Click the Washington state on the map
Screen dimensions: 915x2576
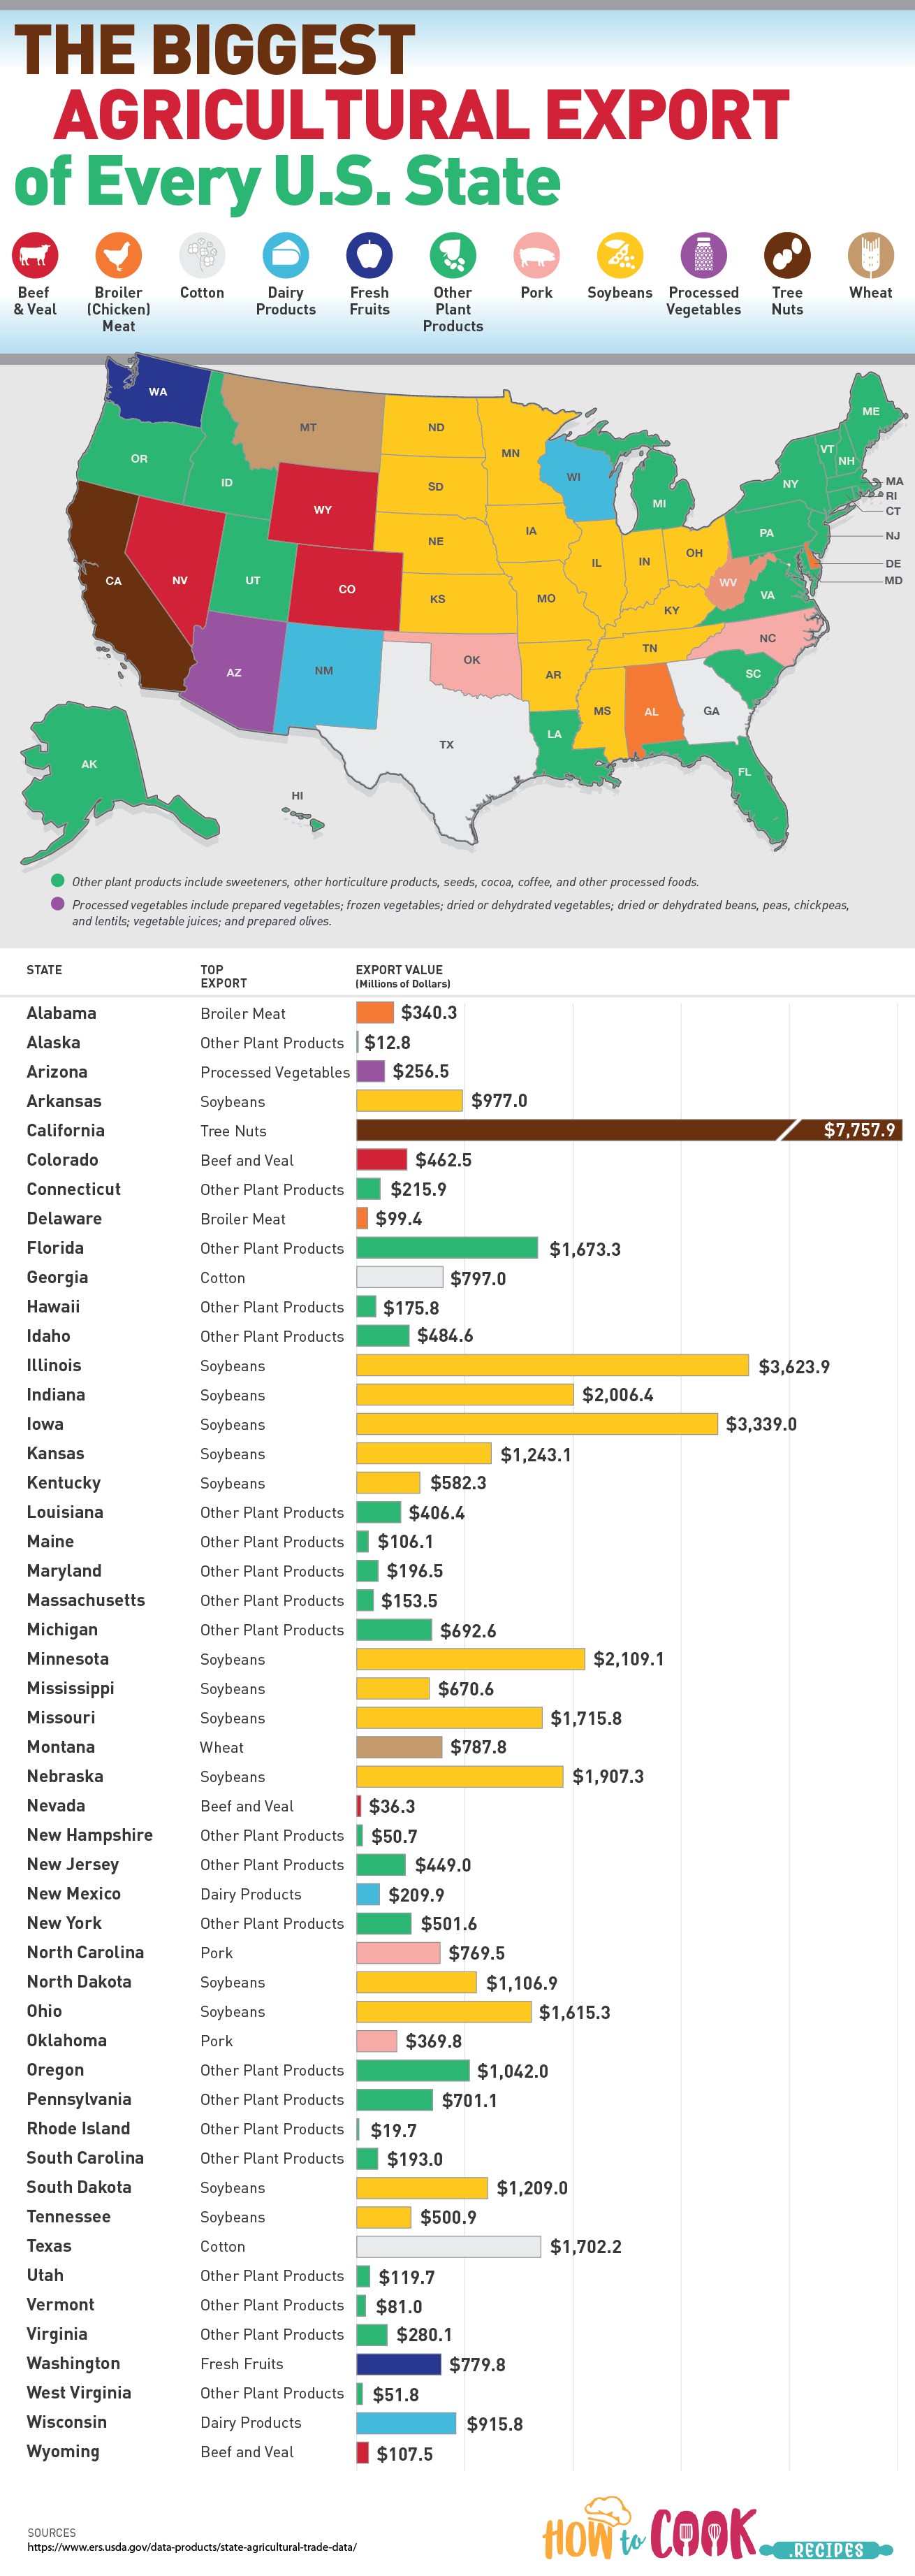click(157, 390)
